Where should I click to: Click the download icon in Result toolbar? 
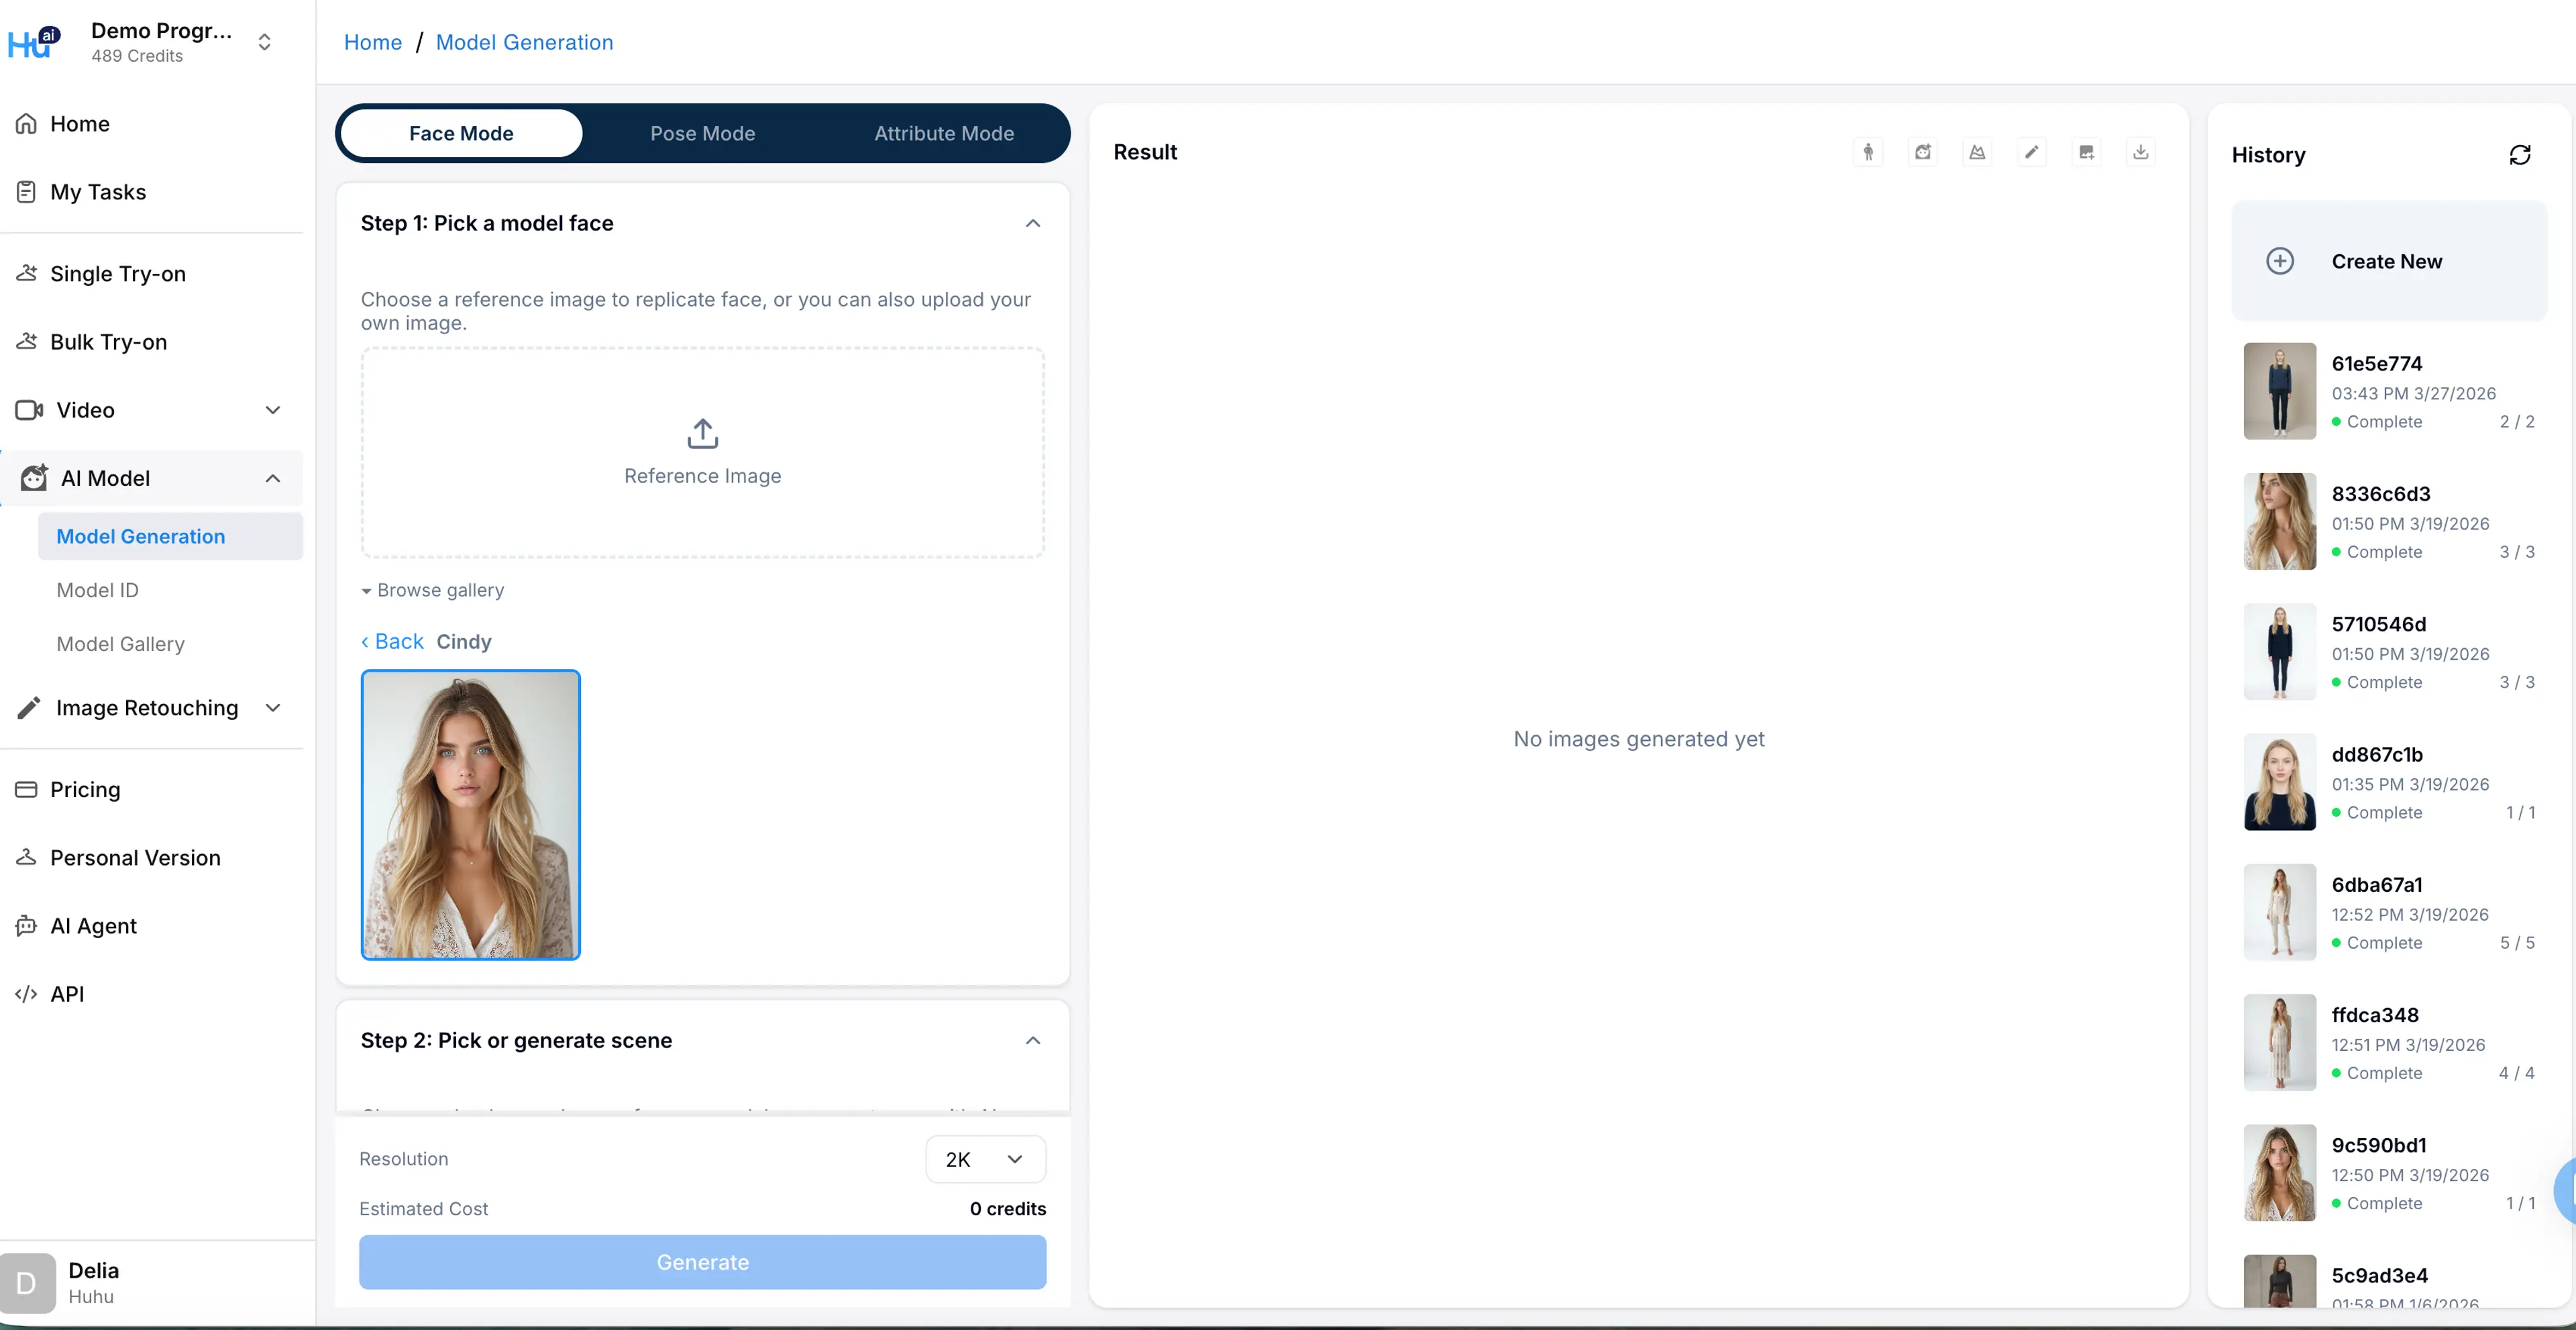[x=2140, y=152]
